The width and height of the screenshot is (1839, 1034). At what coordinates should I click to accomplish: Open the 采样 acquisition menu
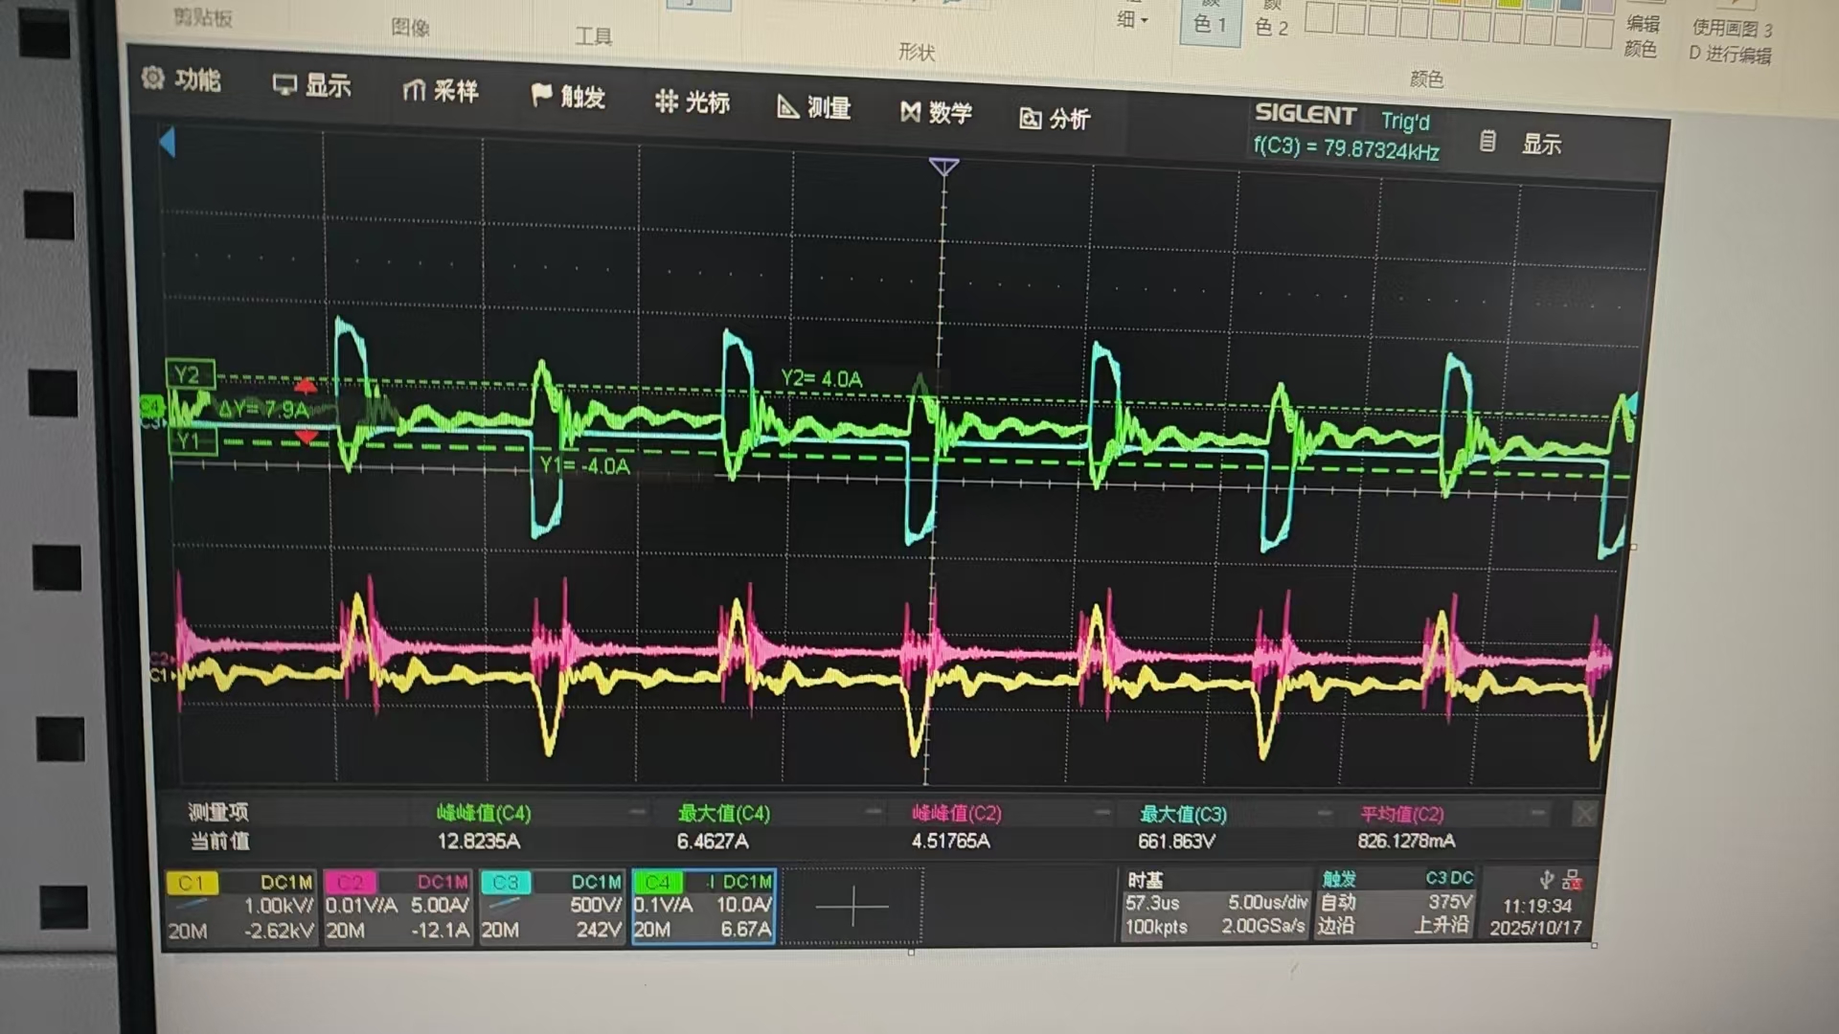pos(441,91)
